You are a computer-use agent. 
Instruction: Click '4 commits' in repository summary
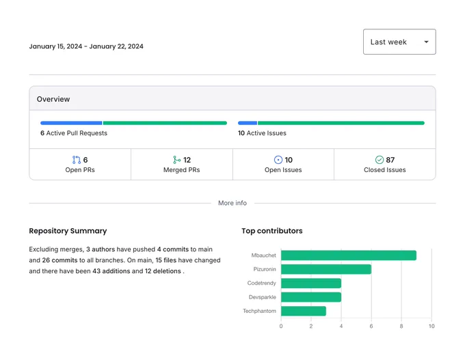point(173,249)
